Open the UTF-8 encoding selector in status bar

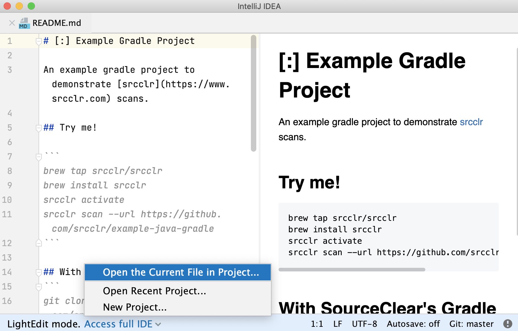[364, 324]
